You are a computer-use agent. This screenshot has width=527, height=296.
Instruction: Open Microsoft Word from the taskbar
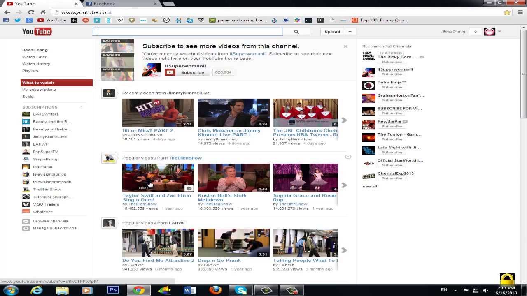point(189,290)
